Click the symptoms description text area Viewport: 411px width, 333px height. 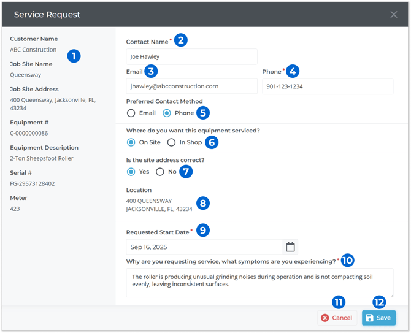coord(259,283)
